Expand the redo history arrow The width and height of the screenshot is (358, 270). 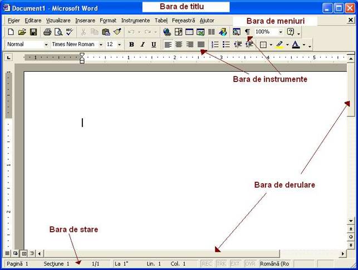155,32
